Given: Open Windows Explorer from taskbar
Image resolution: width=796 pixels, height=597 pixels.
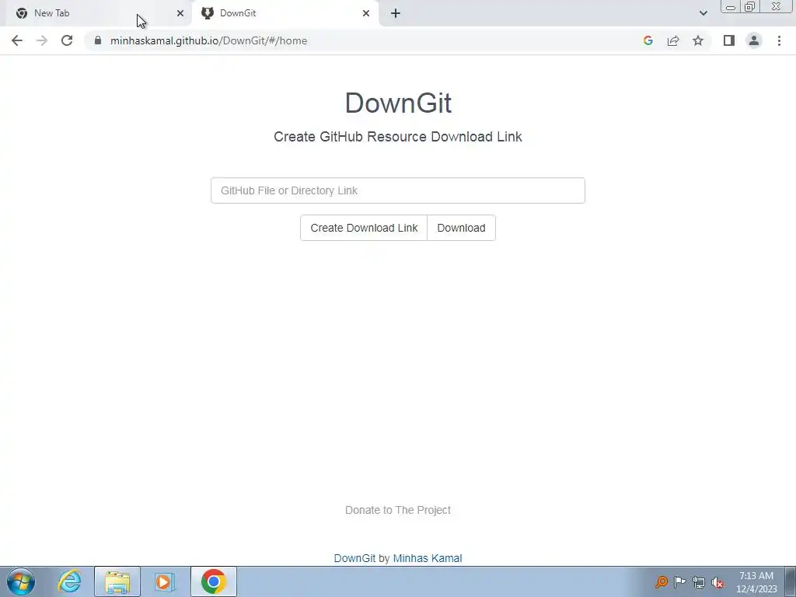Looking at the screenshot, I should tap(117, 581).
